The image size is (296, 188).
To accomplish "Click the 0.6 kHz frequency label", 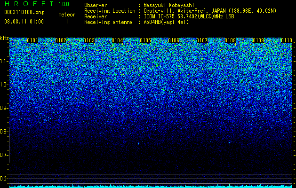I will [x=4, y=179].
